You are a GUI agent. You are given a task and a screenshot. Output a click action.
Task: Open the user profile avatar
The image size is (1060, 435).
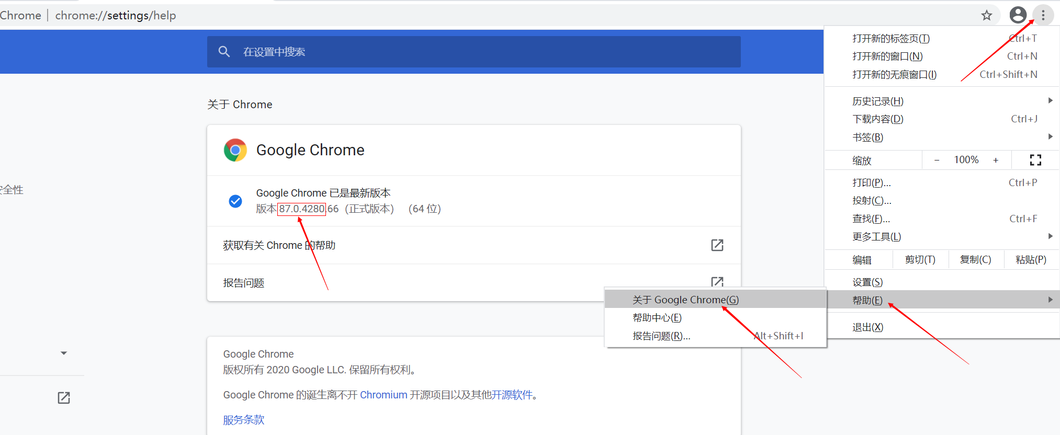[1018, 15]
